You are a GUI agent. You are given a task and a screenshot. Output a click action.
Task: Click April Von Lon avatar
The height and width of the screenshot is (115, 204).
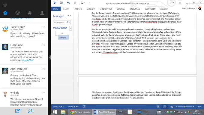click(x=5, y=71)
